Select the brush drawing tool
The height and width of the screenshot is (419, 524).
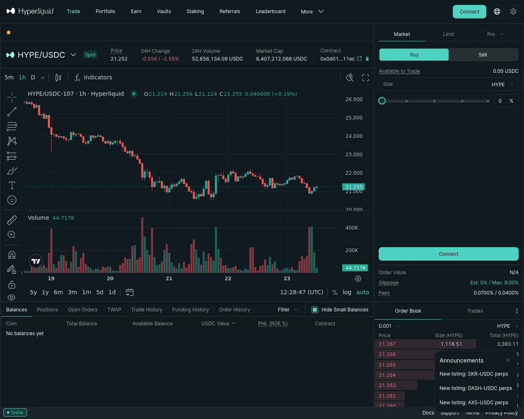[x=12, y=171]
